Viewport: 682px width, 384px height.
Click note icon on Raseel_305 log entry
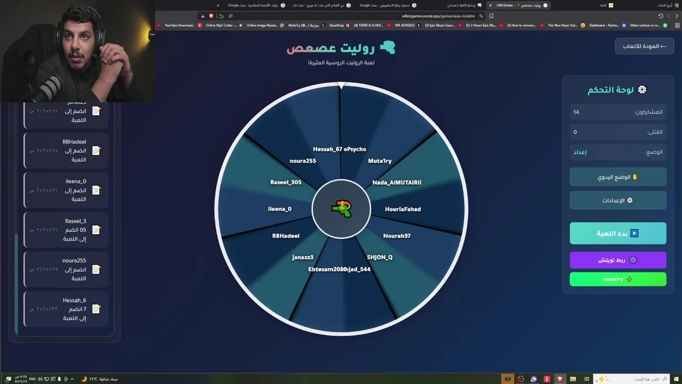pos(96,230)
